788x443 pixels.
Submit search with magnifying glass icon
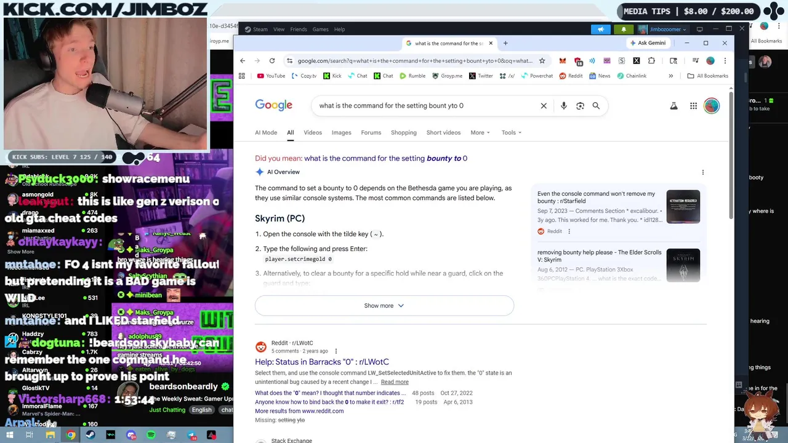(596, 106)
